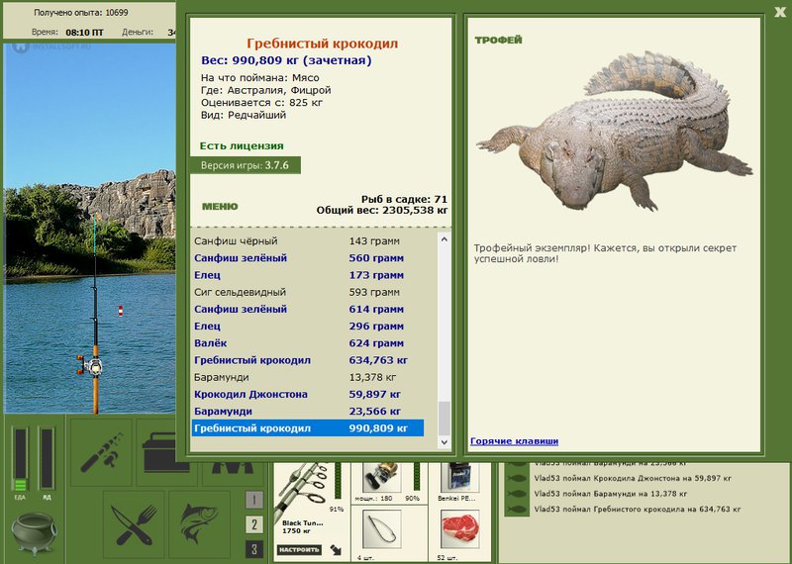
Task: Click the time 08:10 ПТ display
Action: [84, 33]
